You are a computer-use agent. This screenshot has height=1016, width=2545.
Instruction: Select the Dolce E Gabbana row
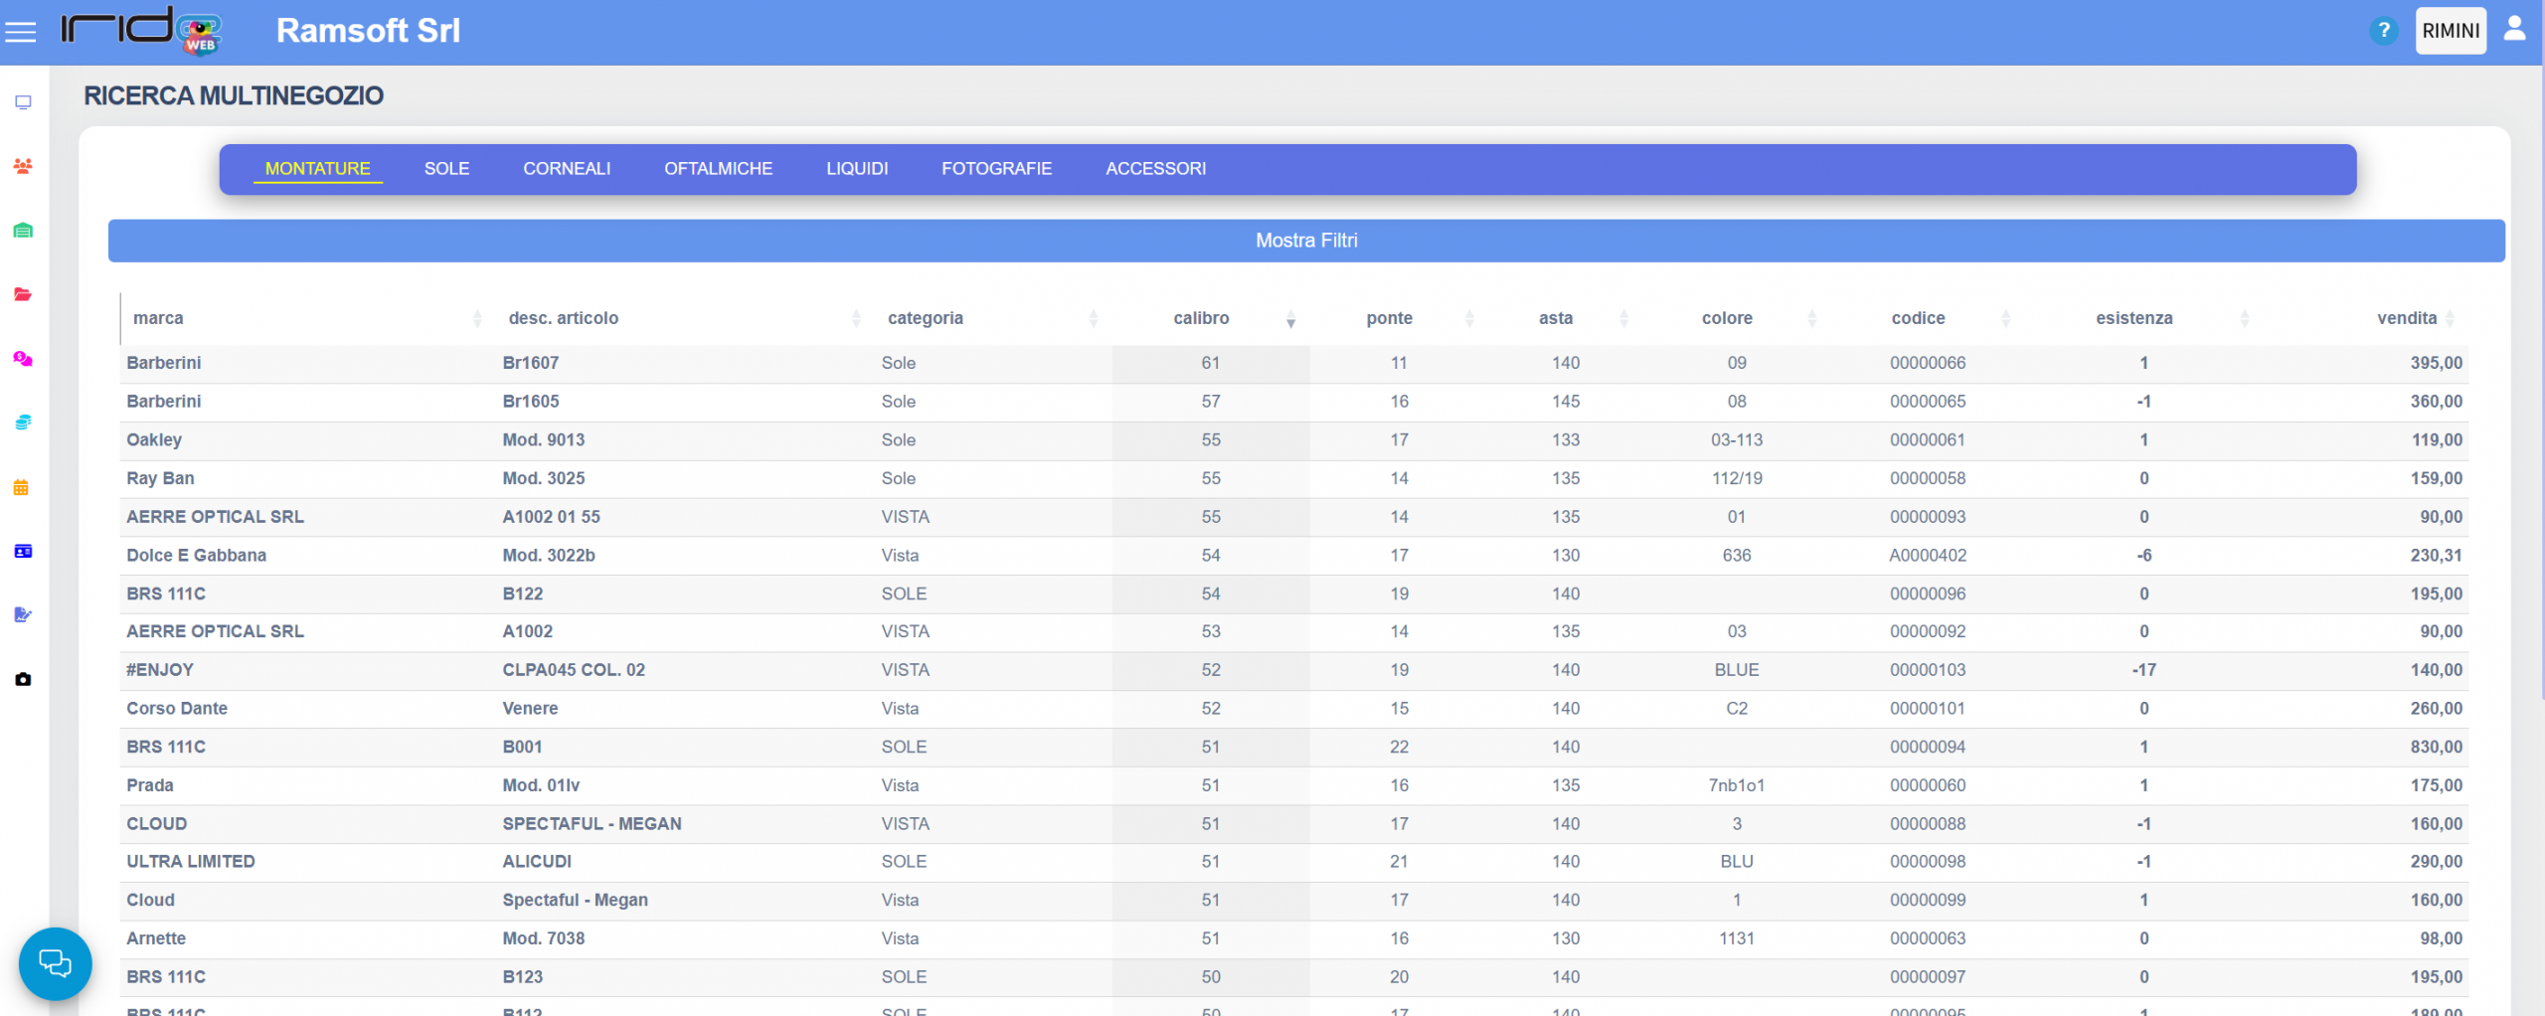pyautogui.click(x=196, y=556)
